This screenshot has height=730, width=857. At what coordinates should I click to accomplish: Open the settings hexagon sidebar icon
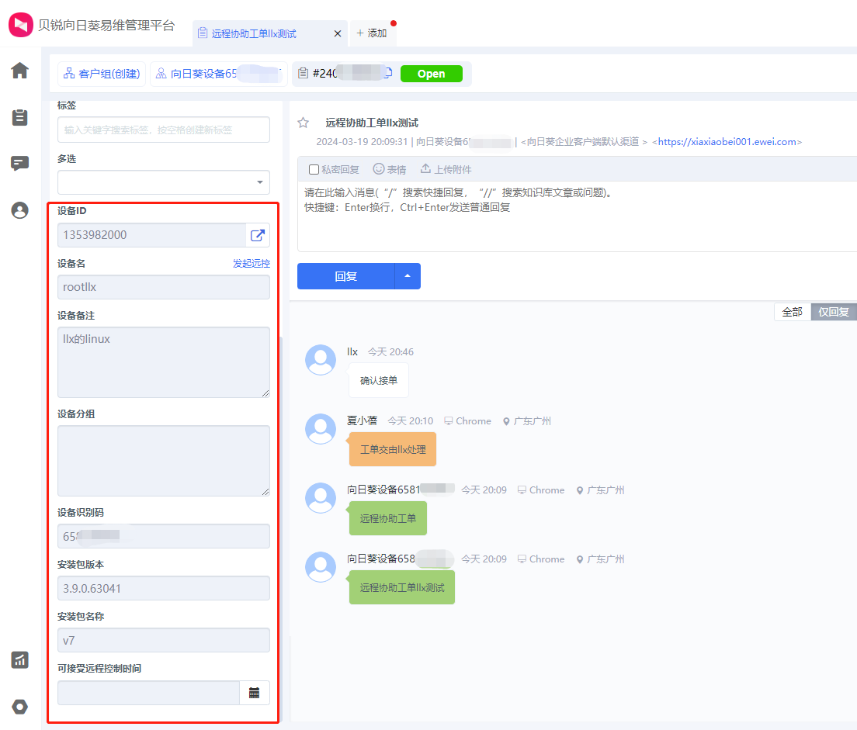point(19,707)
